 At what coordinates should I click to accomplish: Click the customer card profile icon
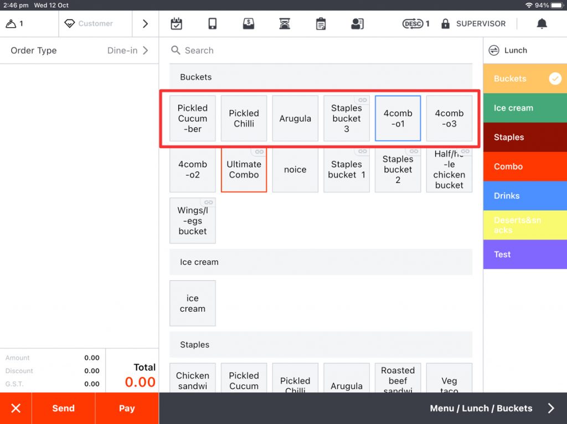tap(357, 24)
